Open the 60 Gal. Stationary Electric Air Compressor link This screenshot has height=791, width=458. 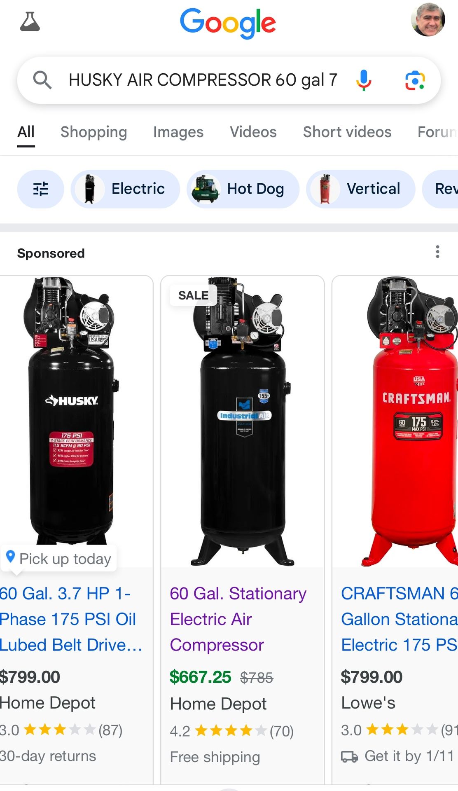tap(238, 619)
